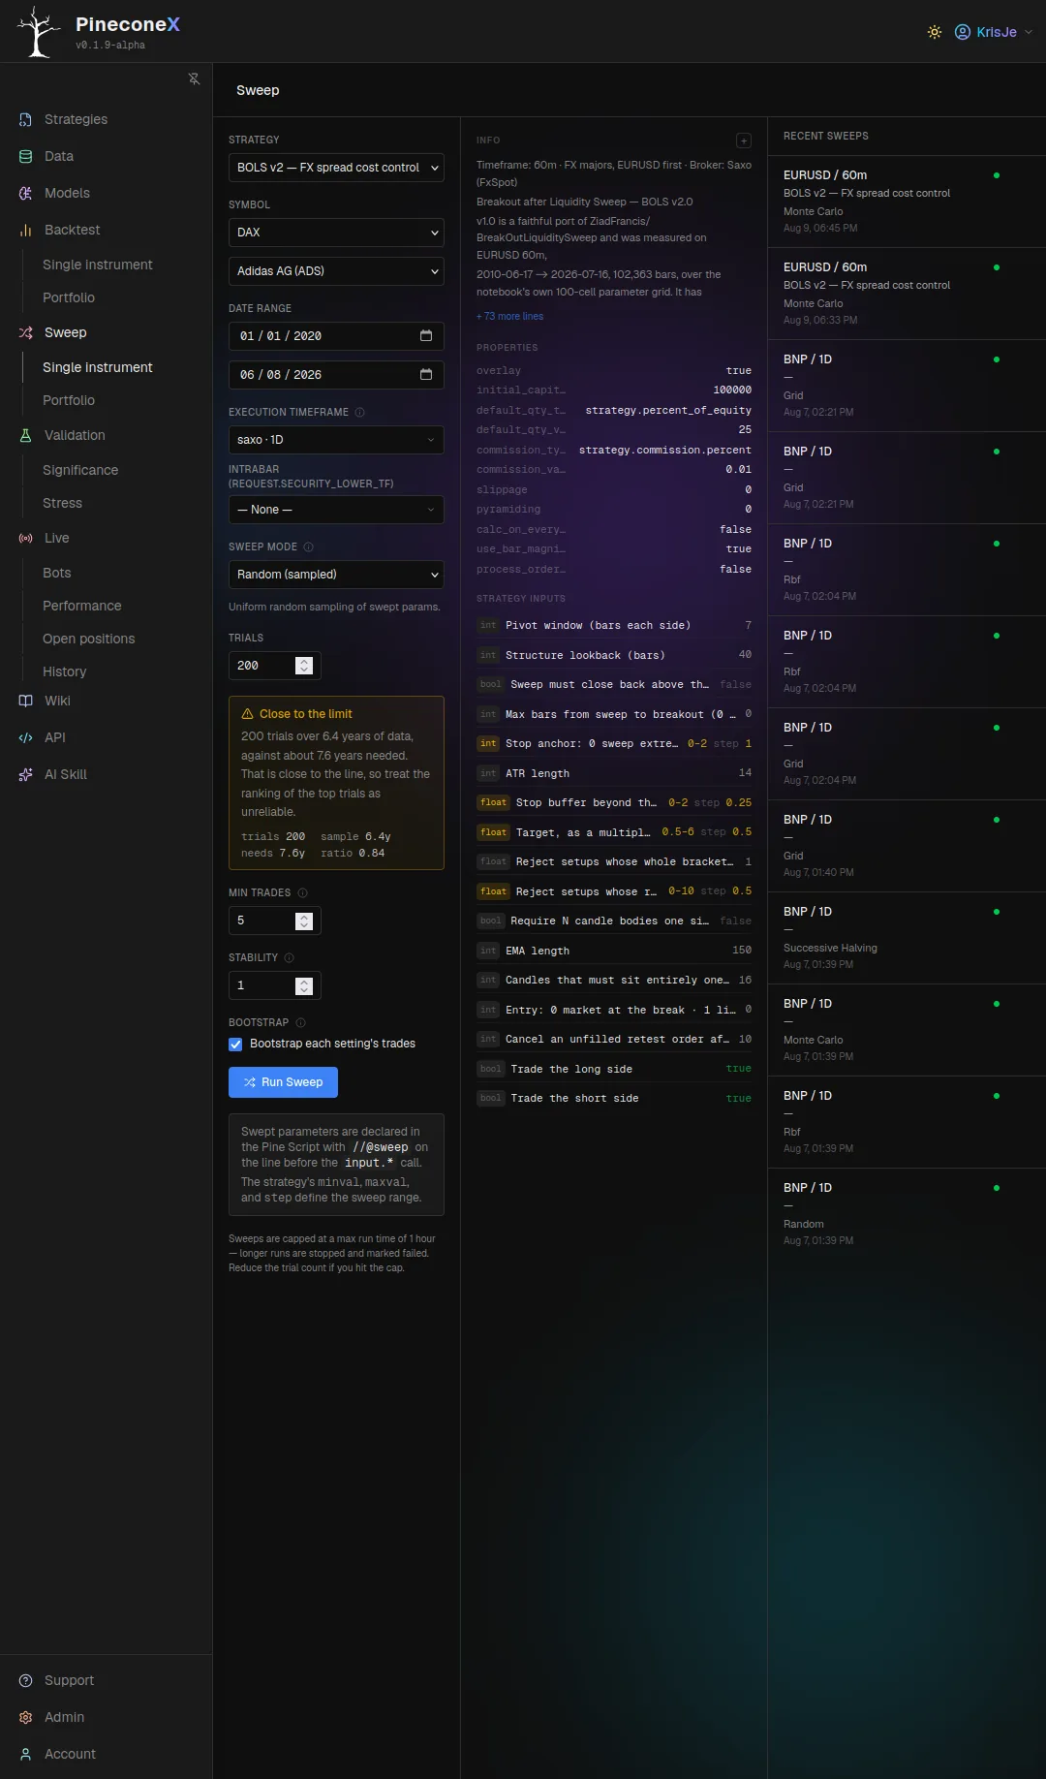Open EURUSD / 60m sweep from 06:33 PM
1046x1779 pixels.
pos(907,294)
